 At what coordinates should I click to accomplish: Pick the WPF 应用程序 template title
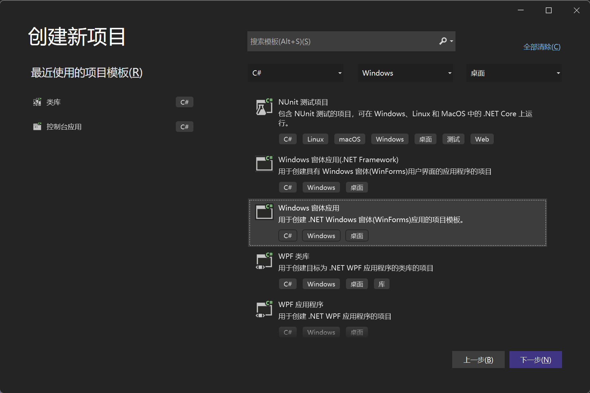point(301,305)
